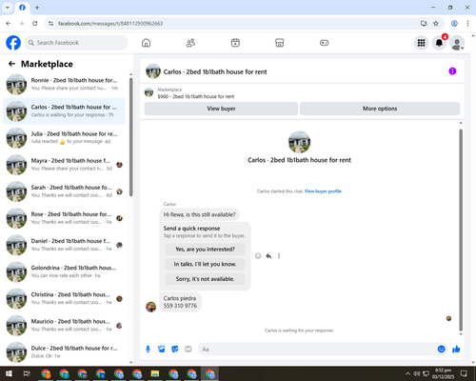This screenshot has height=381, width=476.
Task: Expand the tab search dropdown
Action: coord(8,8)
